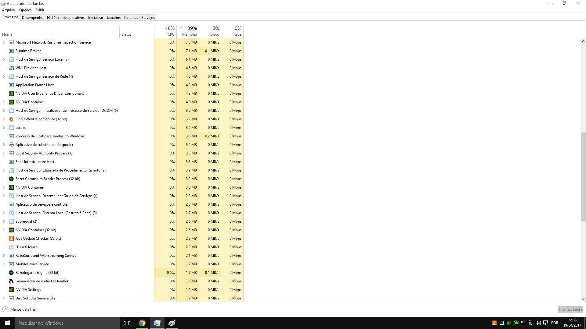Click the Finalizar tarefa button

pyautogui.click(x=570, y=310)
